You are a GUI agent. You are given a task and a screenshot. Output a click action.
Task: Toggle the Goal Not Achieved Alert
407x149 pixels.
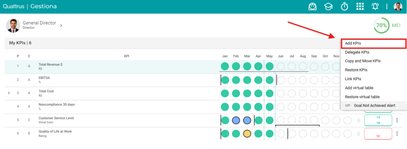[373, 105]
